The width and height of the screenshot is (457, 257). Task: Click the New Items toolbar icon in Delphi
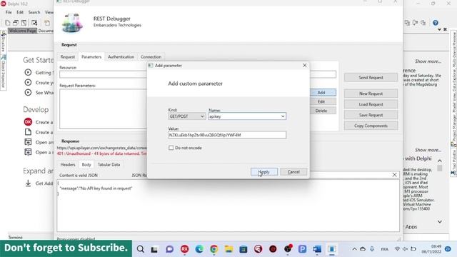click(x=8, y=23)
